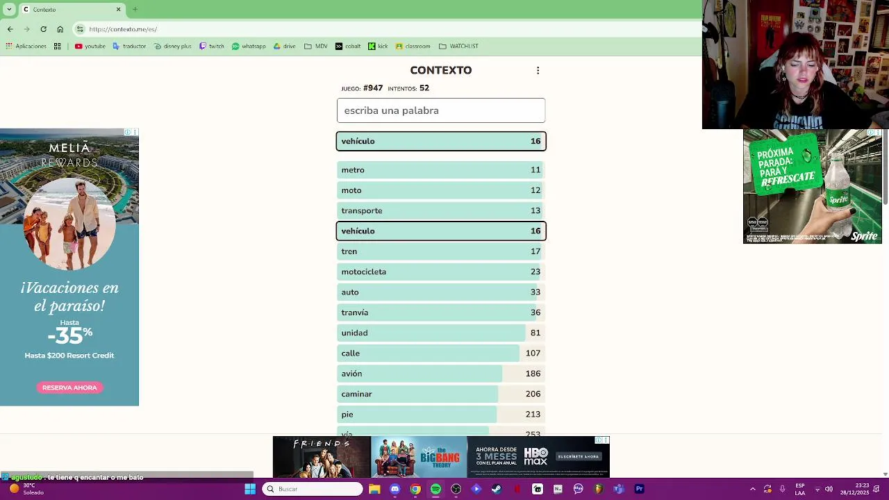This screenshot has width=889, height=500.
Task: Expand the WATCHLIST bookmarks folder
Action: coord(458,47)
